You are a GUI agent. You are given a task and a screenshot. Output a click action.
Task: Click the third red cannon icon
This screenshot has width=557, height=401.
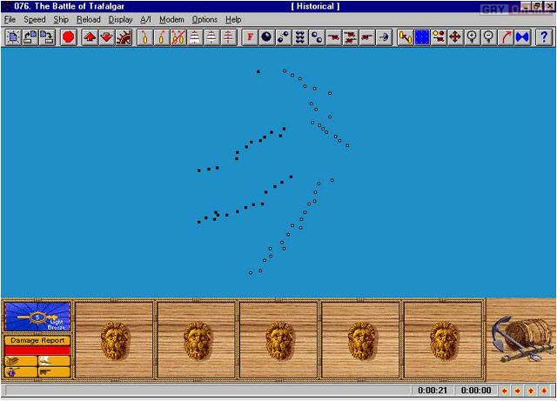(366, 37)
